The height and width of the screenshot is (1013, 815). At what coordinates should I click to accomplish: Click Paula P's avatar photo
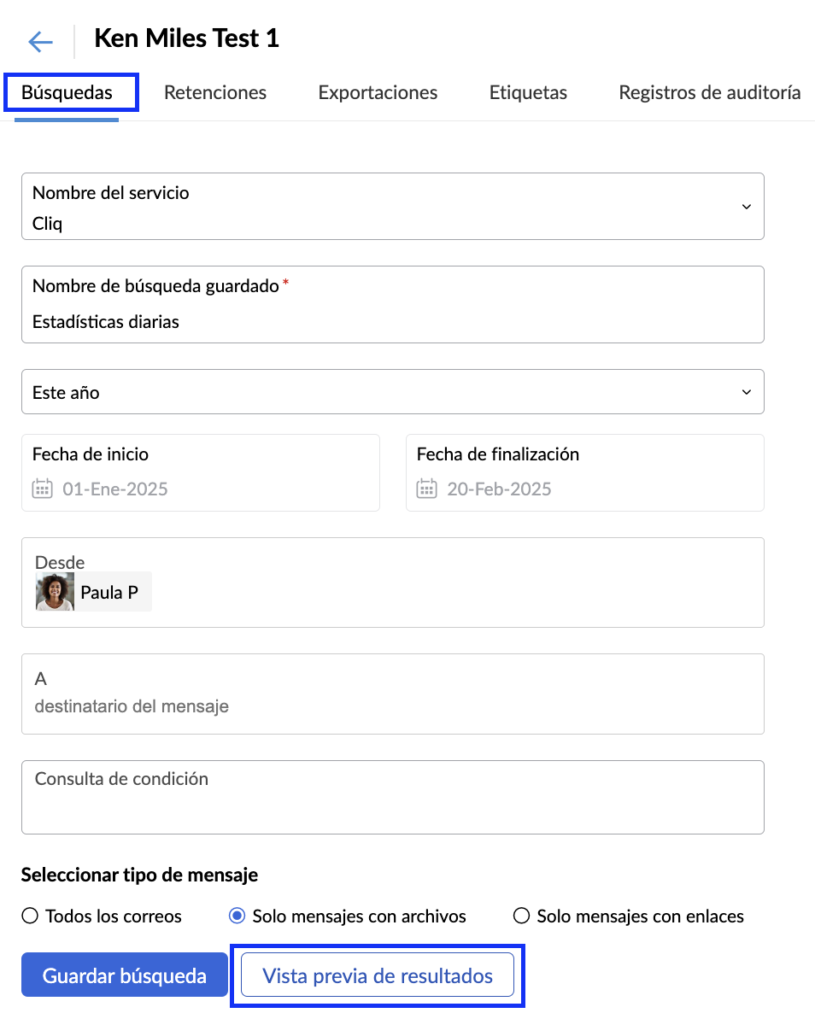coord(55,591)
